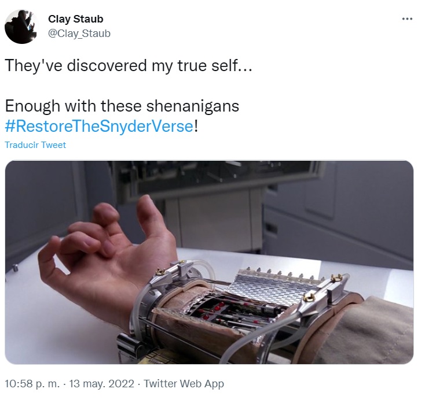Viewport: 425px width, 400px height.
Task: Open the #RestoreTheSnyderVerse hashtag
Action: tap(99, 126)
